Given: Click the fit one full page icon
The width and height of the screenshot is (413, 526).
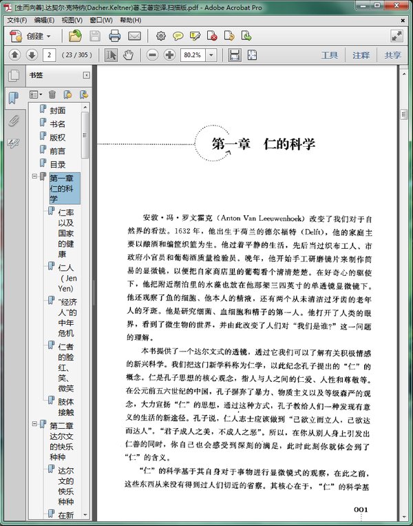Looking at the screenshot, I should [252, 55].
